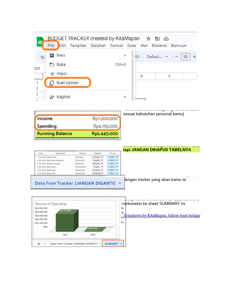Select column D header

coord(142,76)
